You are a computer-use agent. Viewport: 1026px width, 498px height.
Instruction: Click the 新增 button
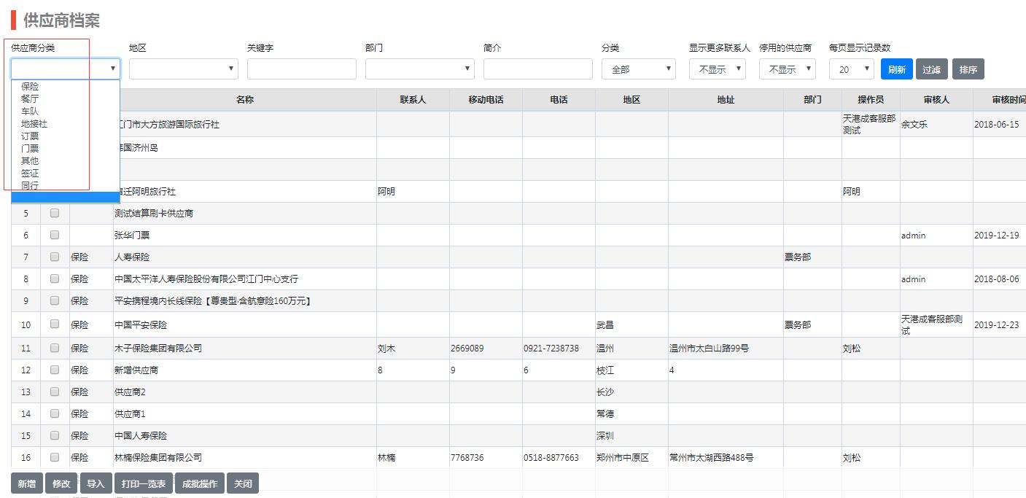click(x=27, y=483)
